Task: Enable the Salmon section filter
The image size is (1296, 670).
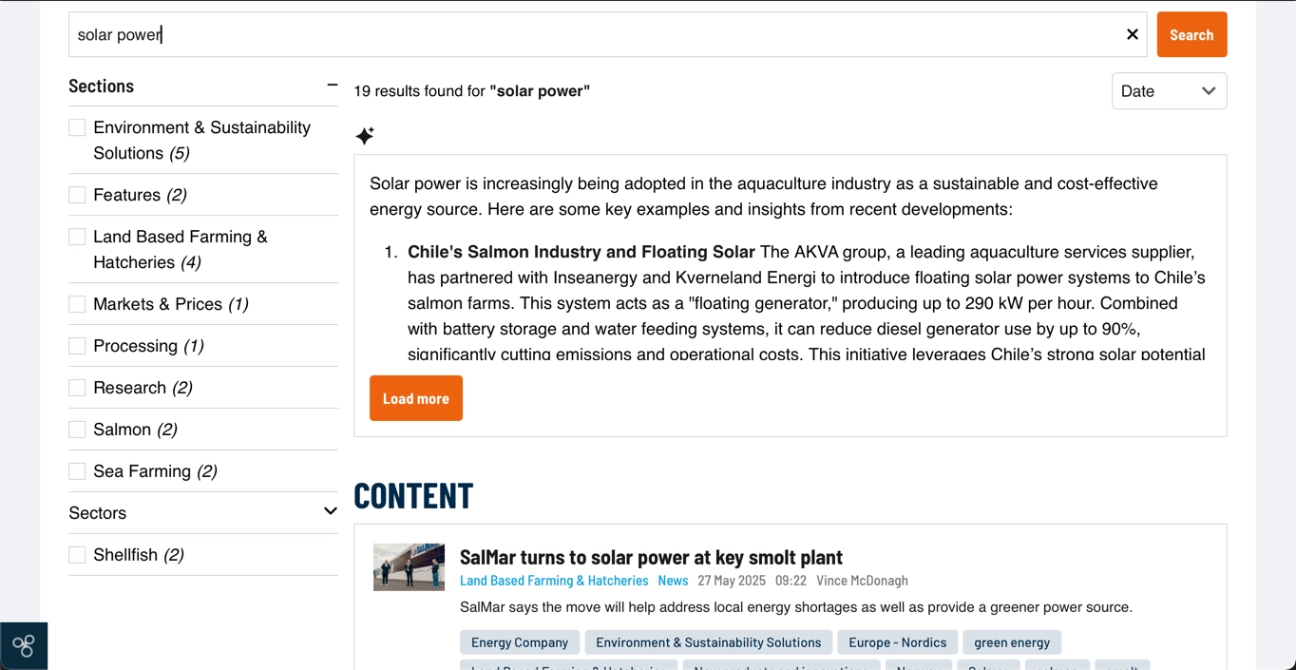Action: [x=77, y=430]
